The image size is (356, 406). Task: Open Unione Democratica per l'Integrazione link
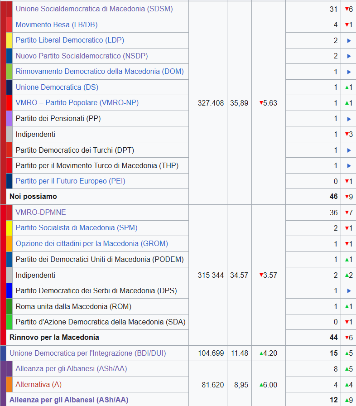87,353
